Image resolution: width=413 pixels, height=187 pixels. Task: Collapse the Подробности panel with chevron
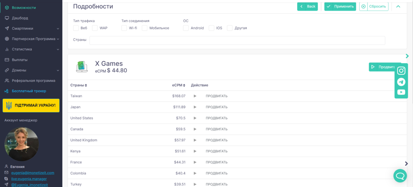coord(398,6)
